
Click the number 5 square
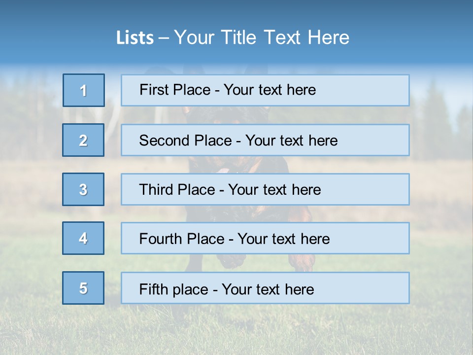pyautogui.click(x=83, y=288)
